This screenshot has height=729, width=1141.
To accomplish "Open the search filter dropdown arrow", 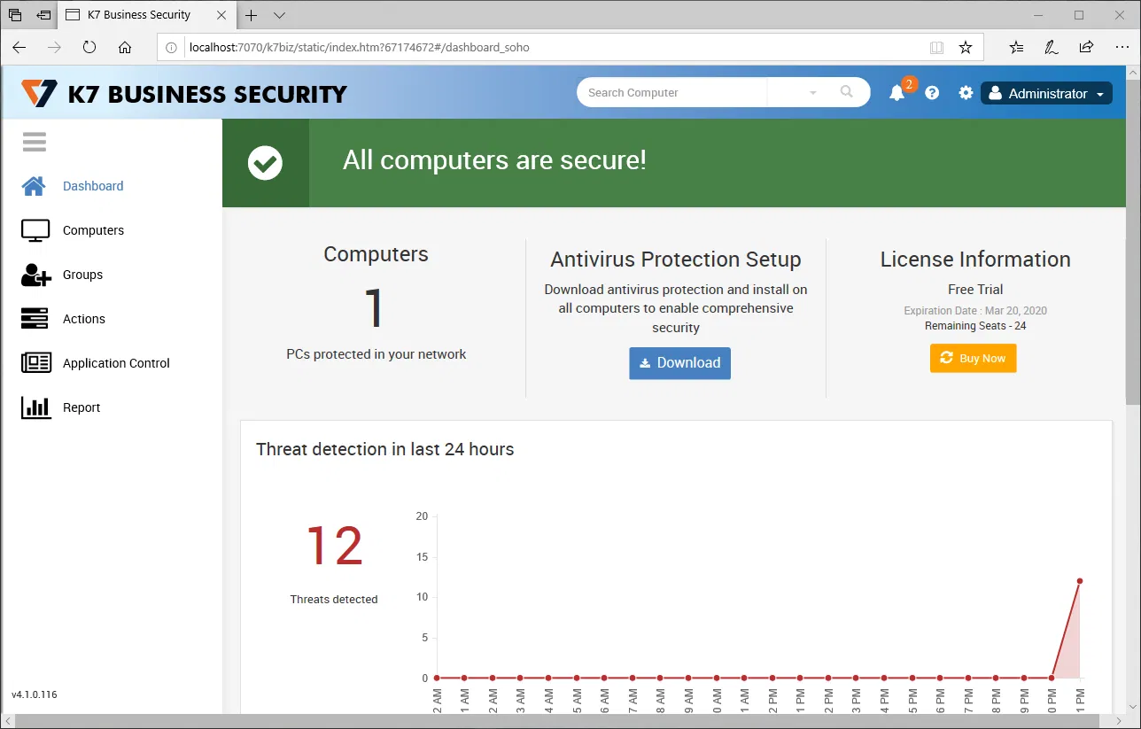I will pos(812,93).
